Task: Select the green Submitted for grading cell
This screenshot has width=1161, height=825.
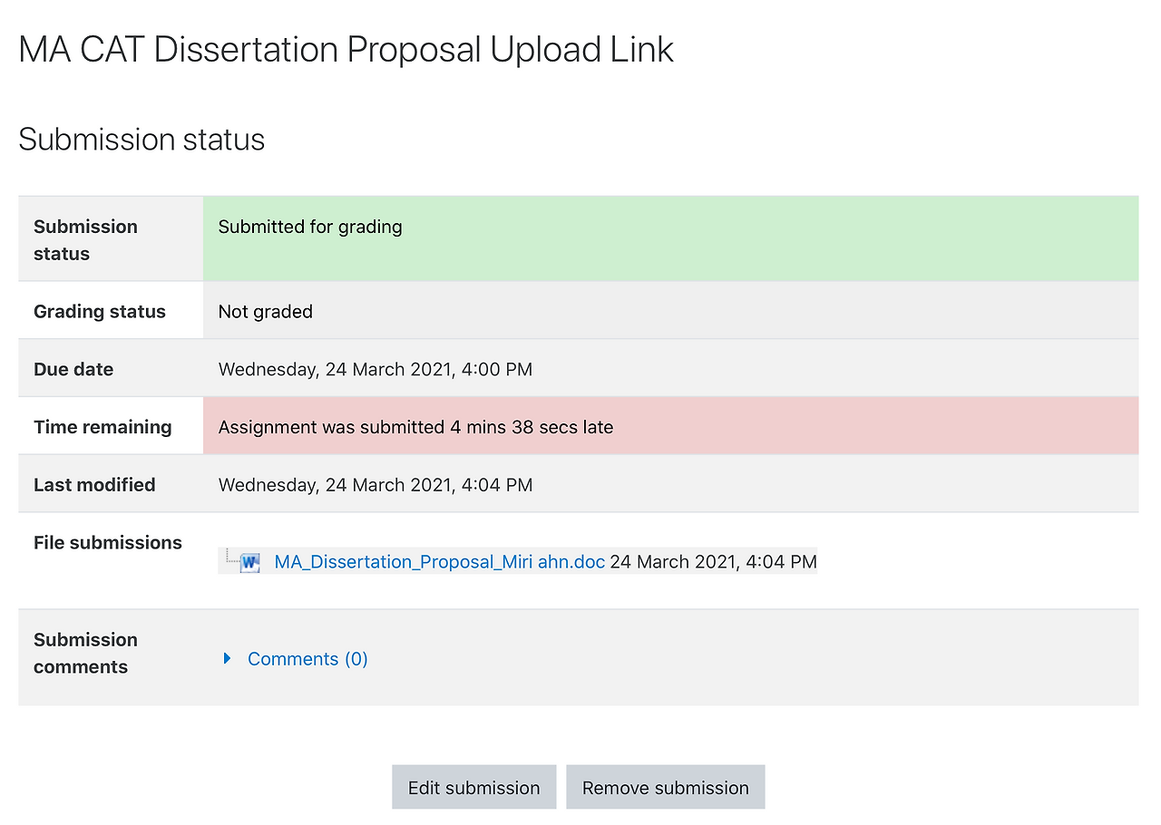Action: 670,238
